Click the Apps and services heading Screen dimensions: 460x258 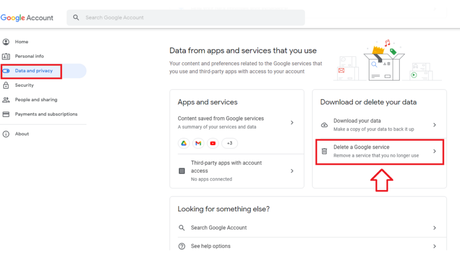coord(208,102)
